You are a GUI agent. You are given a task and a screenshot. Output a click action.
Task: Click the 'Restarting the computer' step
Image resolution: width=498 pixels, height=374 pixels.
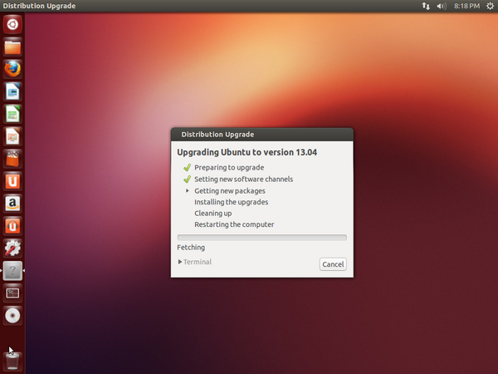tap(234, 224)
